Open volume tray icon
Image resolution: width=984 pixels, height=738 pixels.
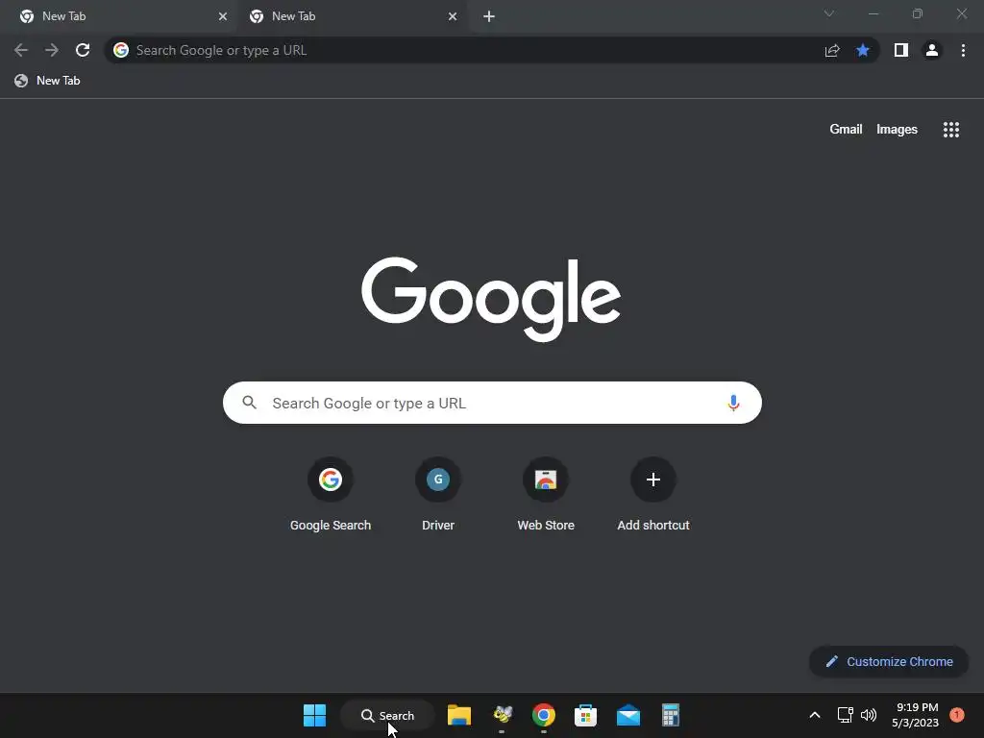pyautogui.click(x=869, y=715)
